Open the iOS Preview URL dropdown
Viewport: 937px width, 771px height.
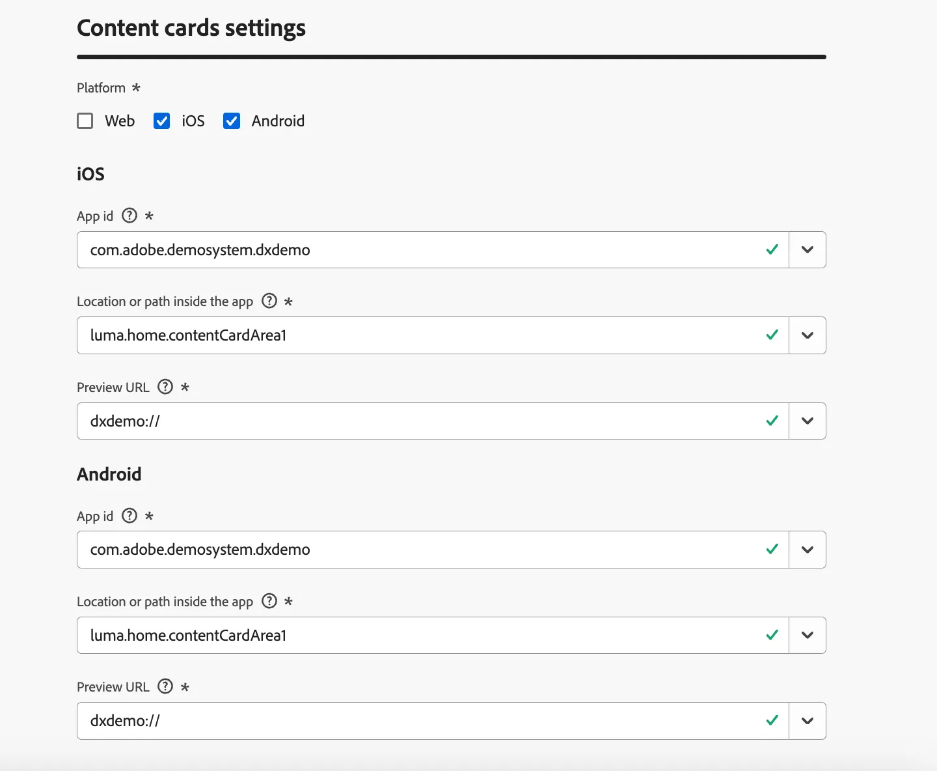coord(808,421)
